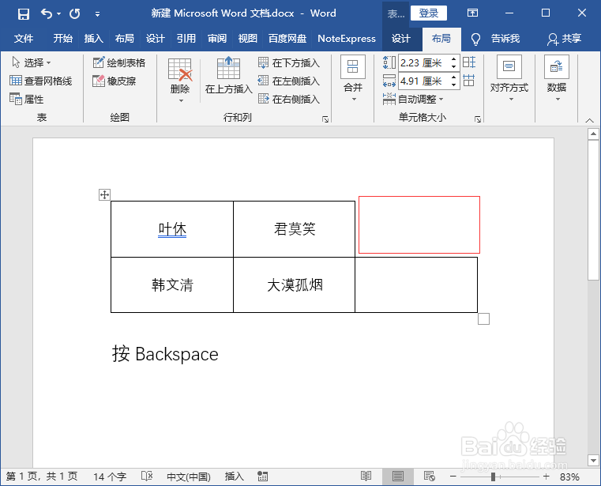Switch to print layout view
Viewport: 601px width, 486px height.
pos(398,477)
